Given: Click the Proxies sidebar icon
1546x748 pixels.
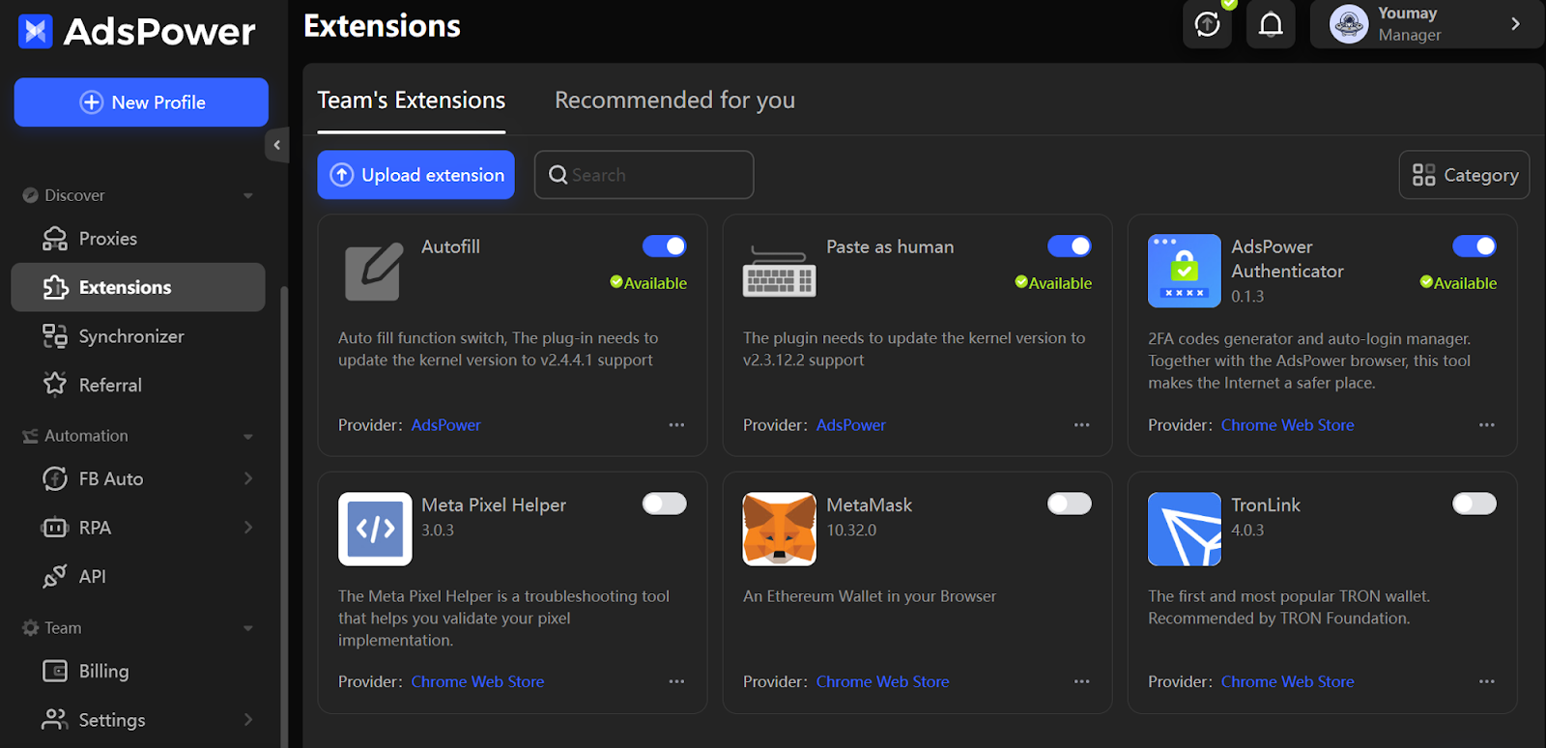Looking at the screenshot, I should pos(55,239).
